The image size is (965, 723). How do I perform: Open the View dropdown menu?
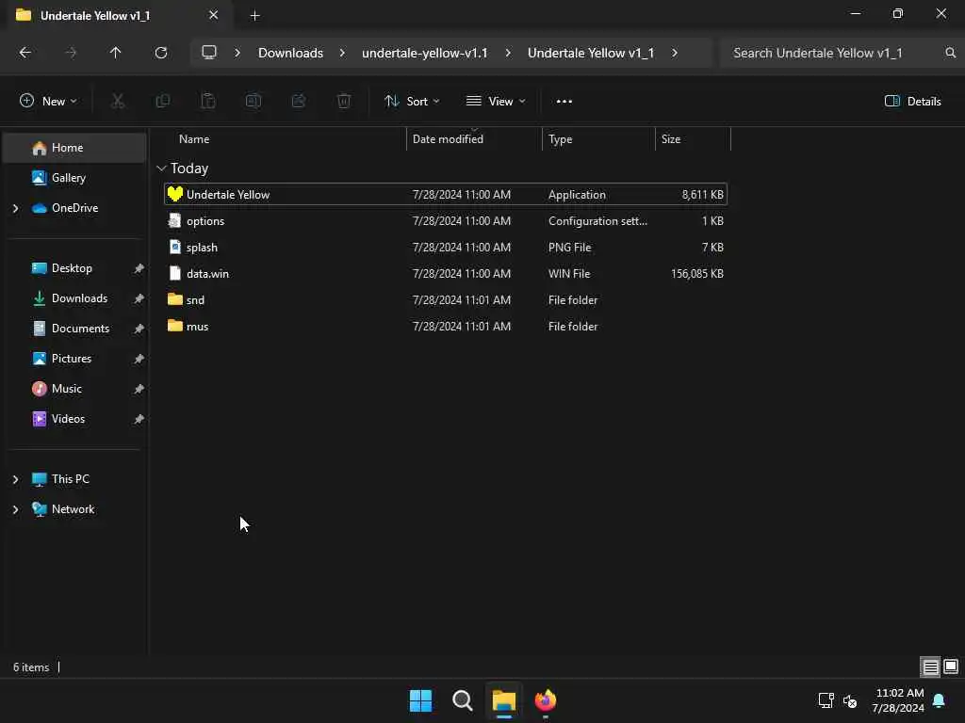point(496,102)
